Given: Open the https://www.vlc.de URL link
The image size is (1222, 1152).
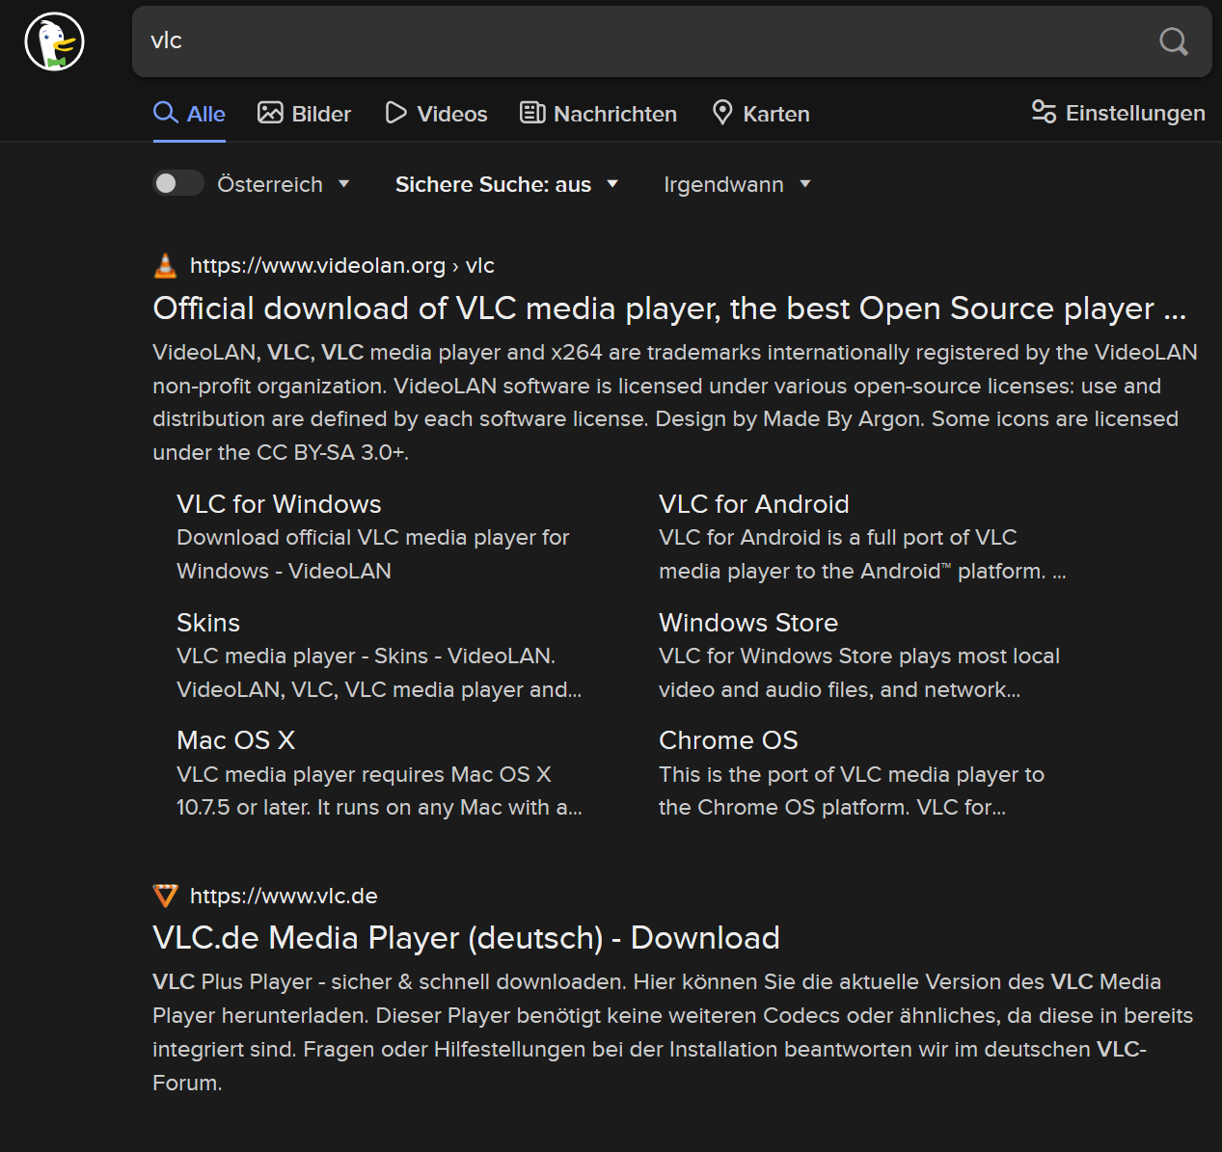Looking at the screenshot, I should click(x=284, y=896).
